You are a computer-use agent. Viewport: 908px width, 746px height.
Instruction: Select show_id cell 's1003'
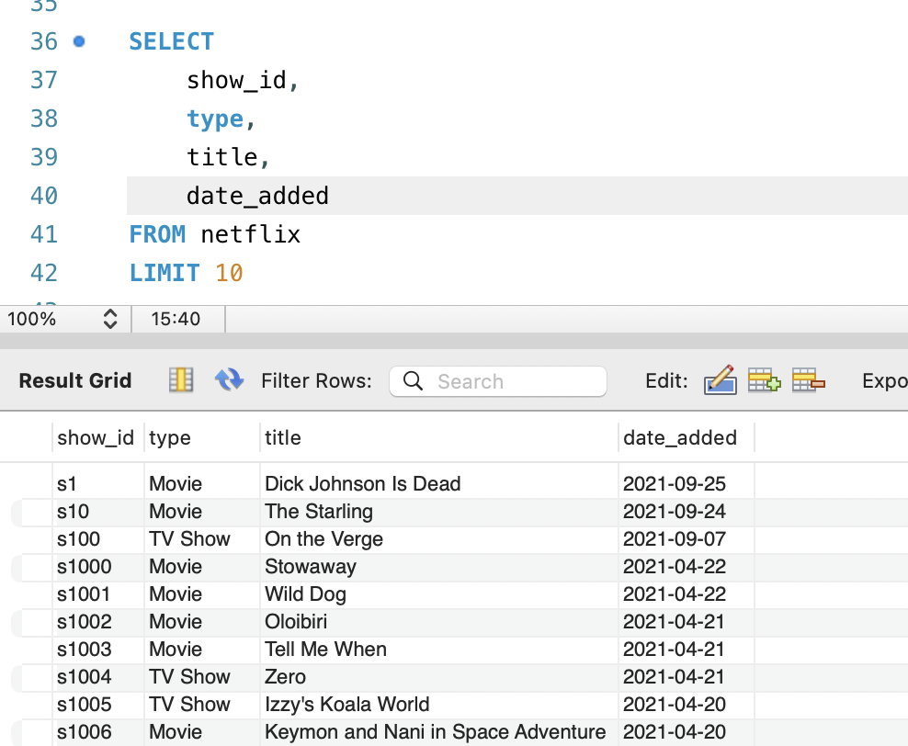tap(97, 650)
